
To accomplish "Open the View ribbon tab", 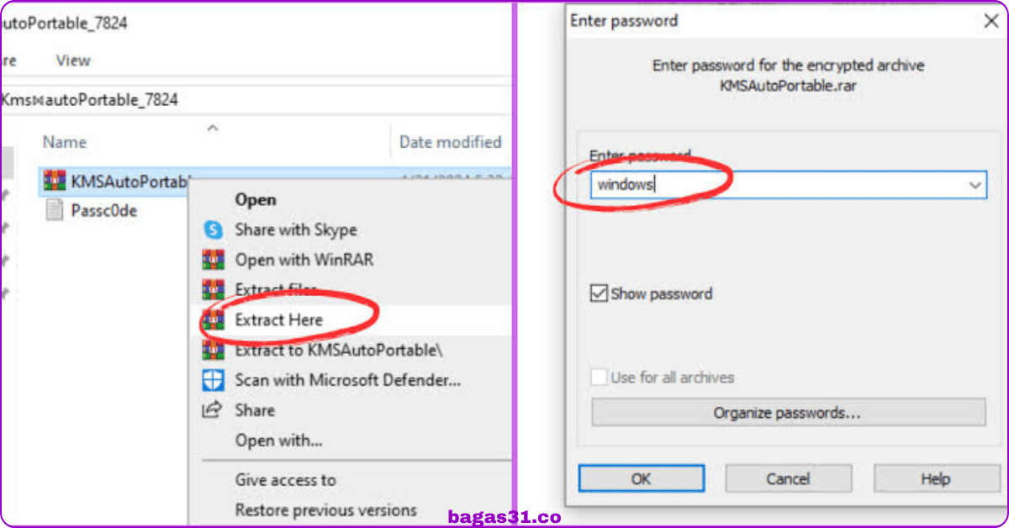I will pyautogui.click(x=73, y=61).
